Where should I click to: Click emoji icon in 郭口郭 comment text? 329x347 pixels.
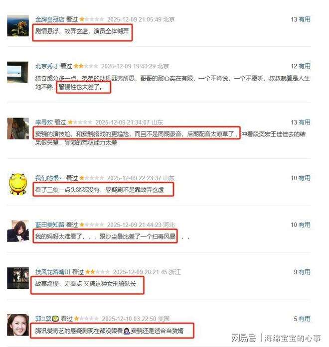point(127,331)
